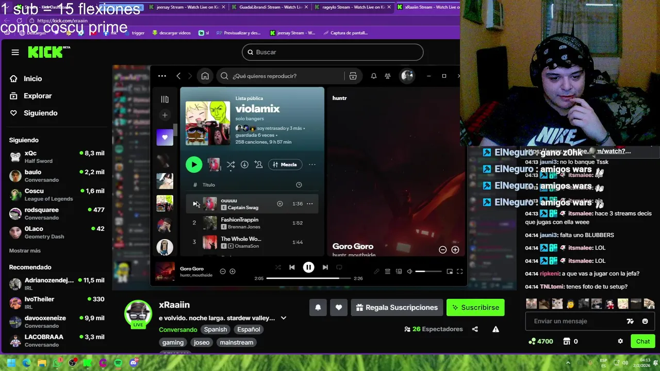Open Spotify friends activity icon
Image resolution: width=660 pixels, height=371 pixels.
pos(388,76)
